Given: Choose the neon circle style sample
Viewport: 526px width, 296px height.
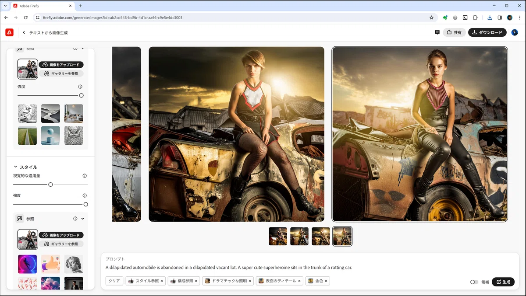Looking at the screenshot, I should 27,264.
